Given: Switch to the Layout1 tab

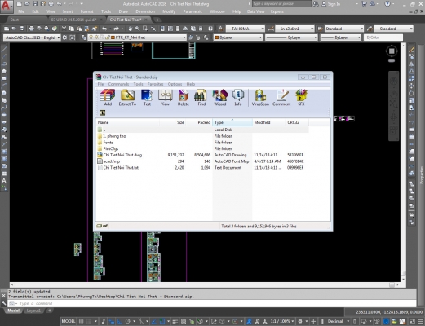Looking at the screenshot, I should (x=33, y=311).
